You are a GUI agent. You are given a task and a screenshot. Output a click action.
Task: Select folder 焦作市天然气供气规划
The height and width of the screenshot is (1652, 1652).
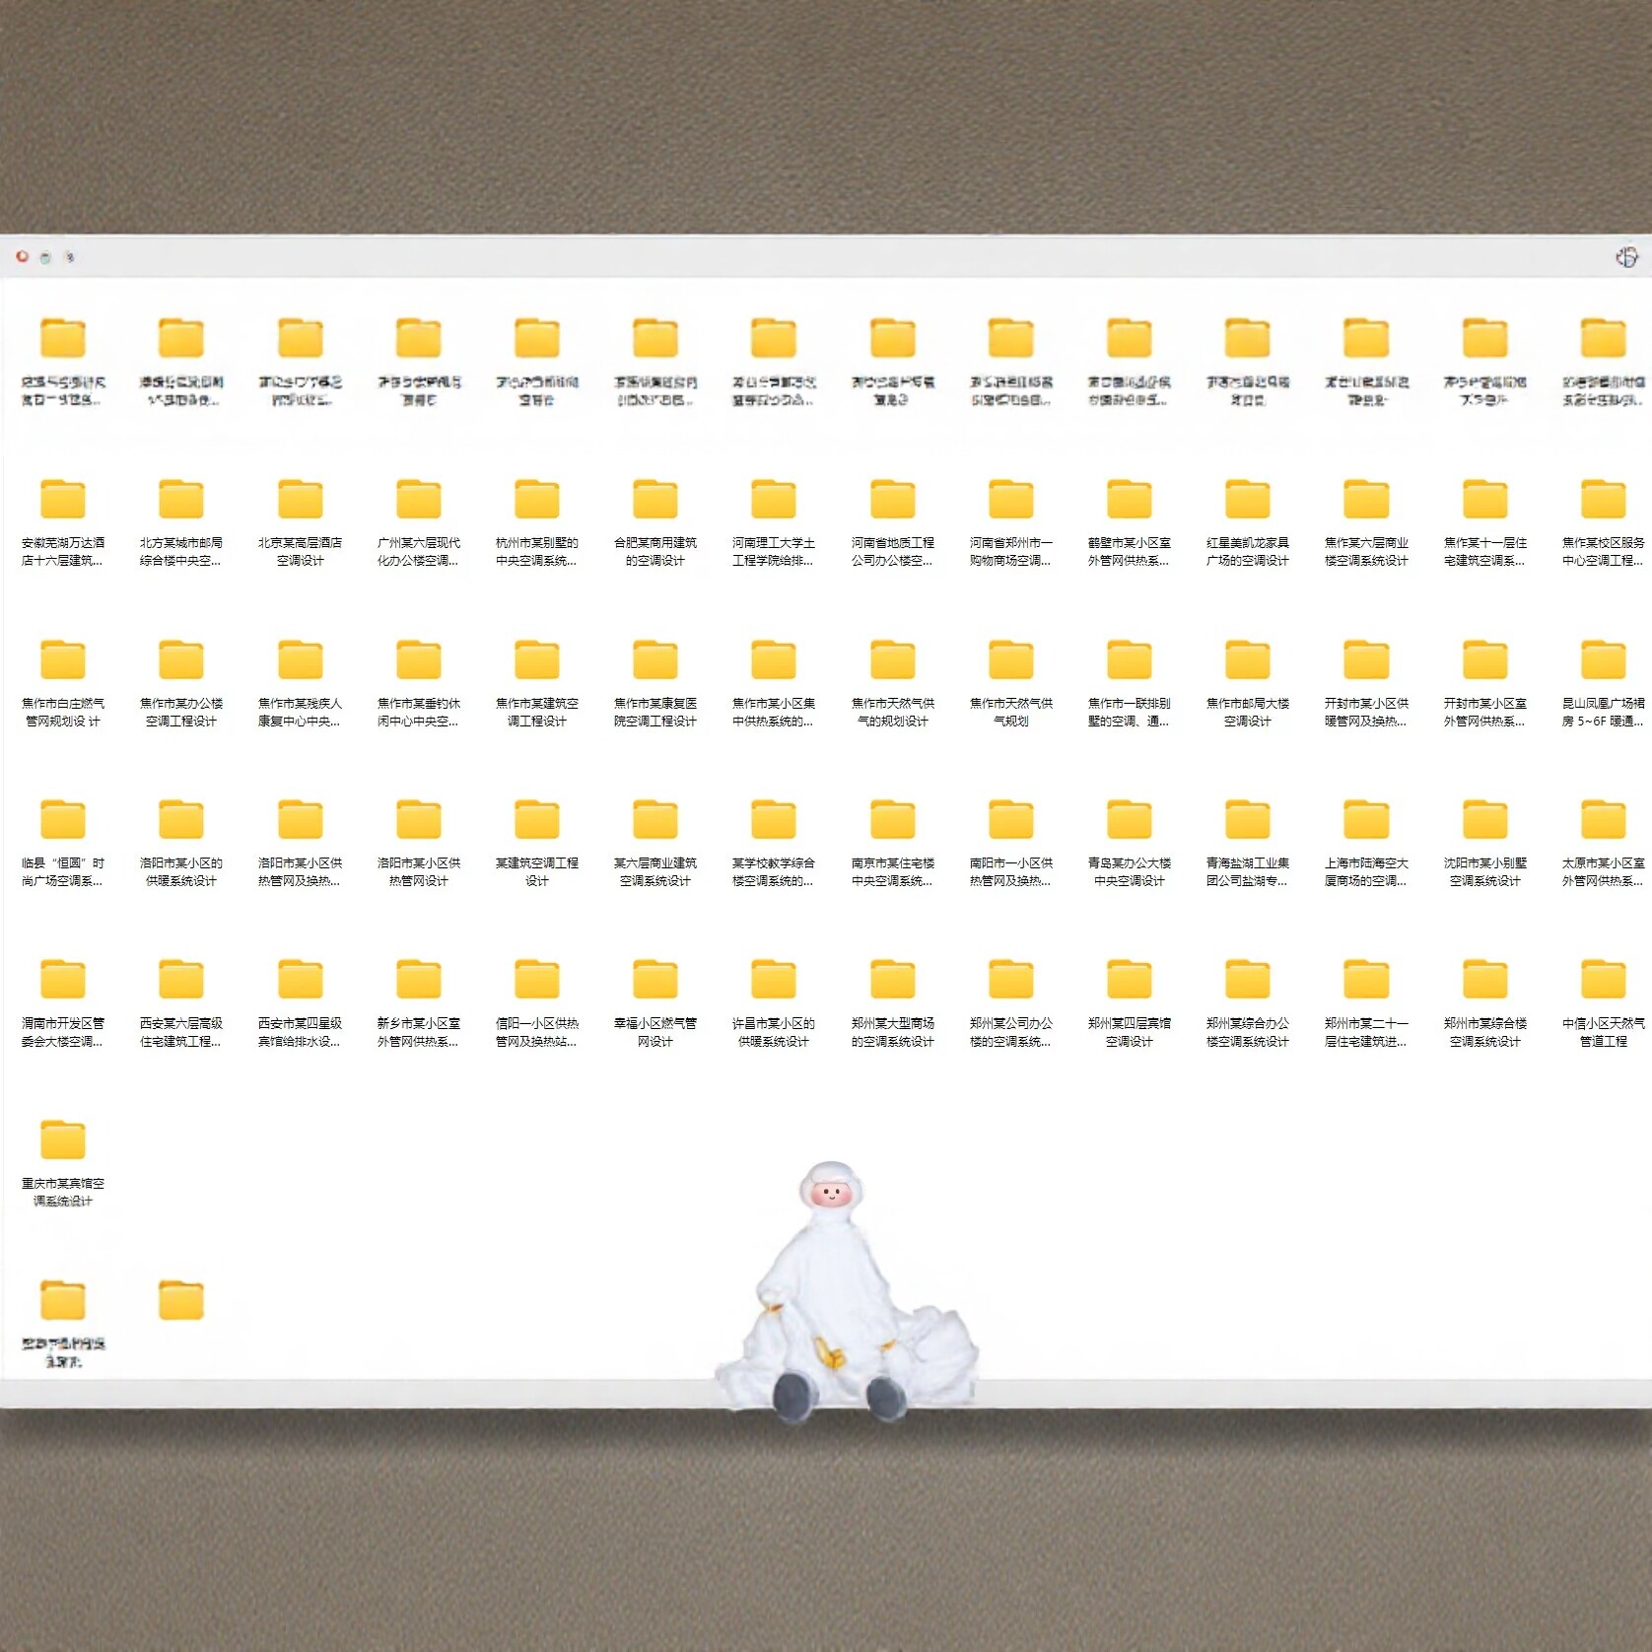pyautogui.click(x=1011, y=660)
